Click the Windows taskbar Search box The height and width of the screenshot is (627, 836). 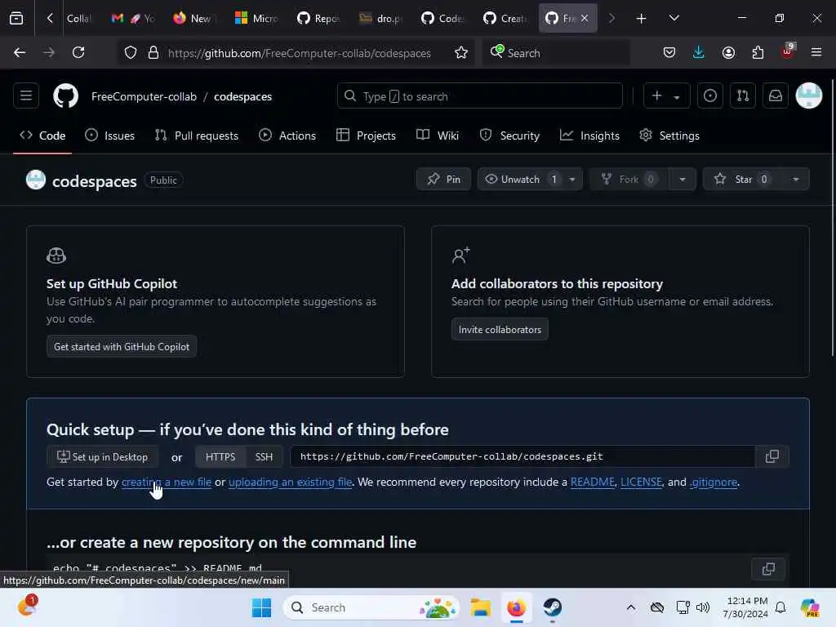coord(371,607)
